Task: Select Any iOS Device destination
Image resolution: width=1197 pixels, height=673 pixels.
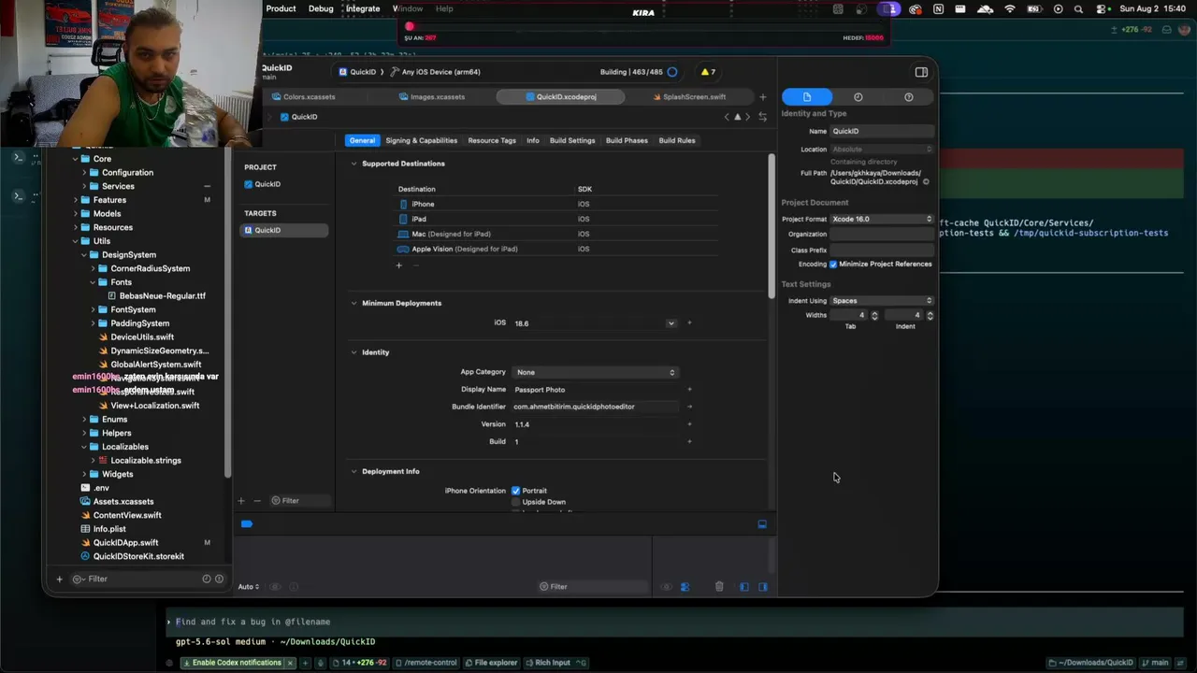Action: (x=436, y=72)
